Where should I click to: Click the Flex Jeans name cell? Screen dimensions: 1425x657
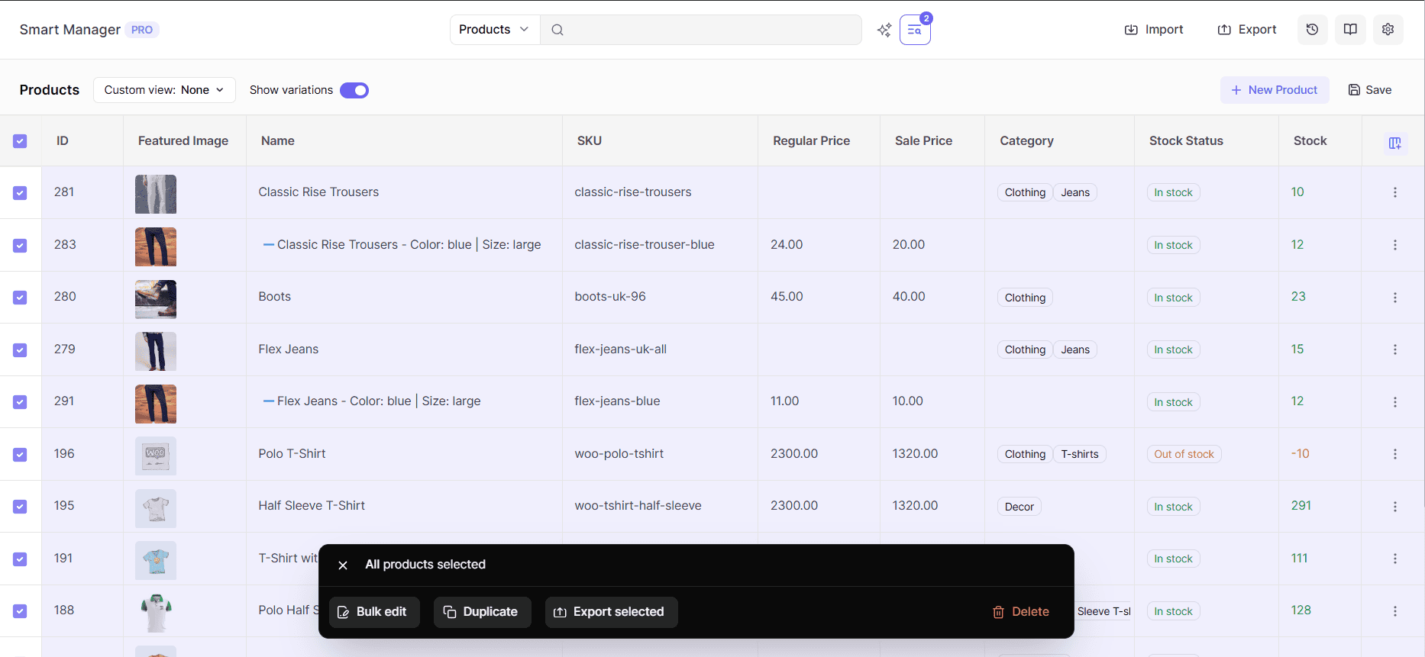click(404, 349)
